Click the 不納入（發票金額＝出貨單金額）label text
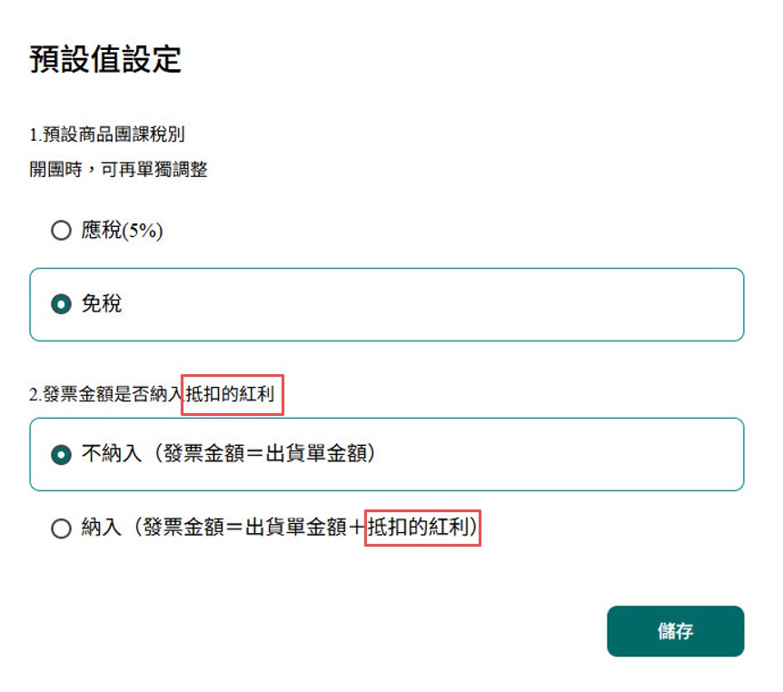Screen dimensions: 783x692 229,454
